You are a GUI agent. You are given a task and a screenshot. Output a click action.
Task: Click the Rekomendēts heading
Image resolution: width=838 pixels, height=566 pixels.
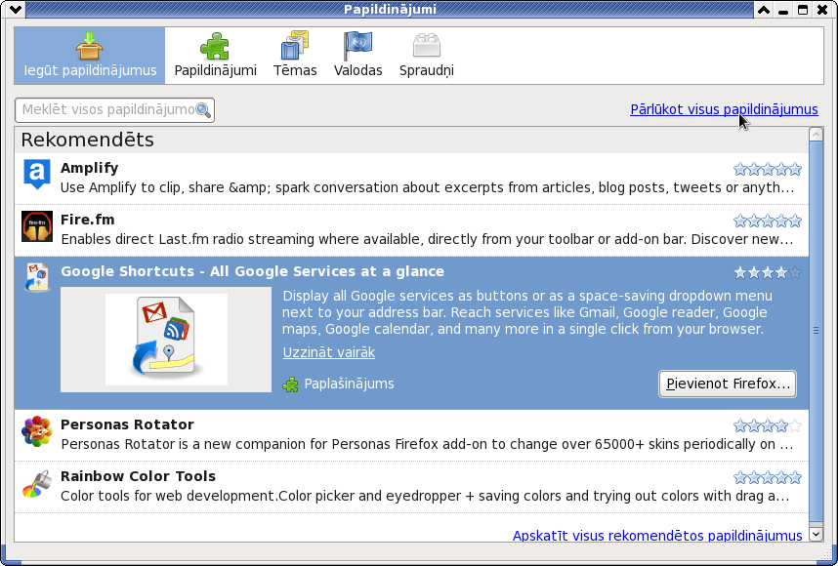88,140
